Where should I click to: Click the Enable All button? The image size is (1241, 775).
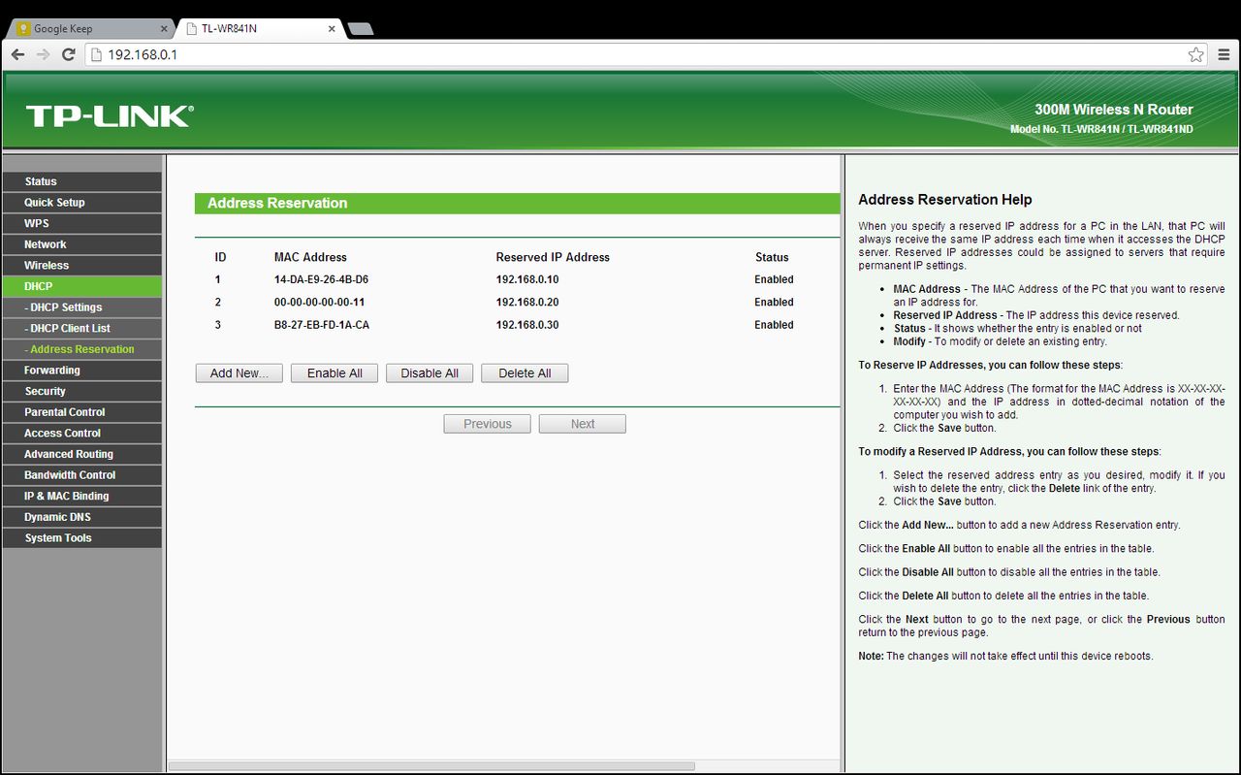(334, 373)
